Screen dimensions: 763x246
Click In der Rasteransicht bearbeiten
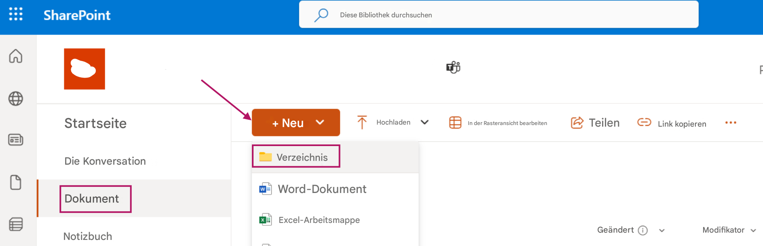[507, 123]
